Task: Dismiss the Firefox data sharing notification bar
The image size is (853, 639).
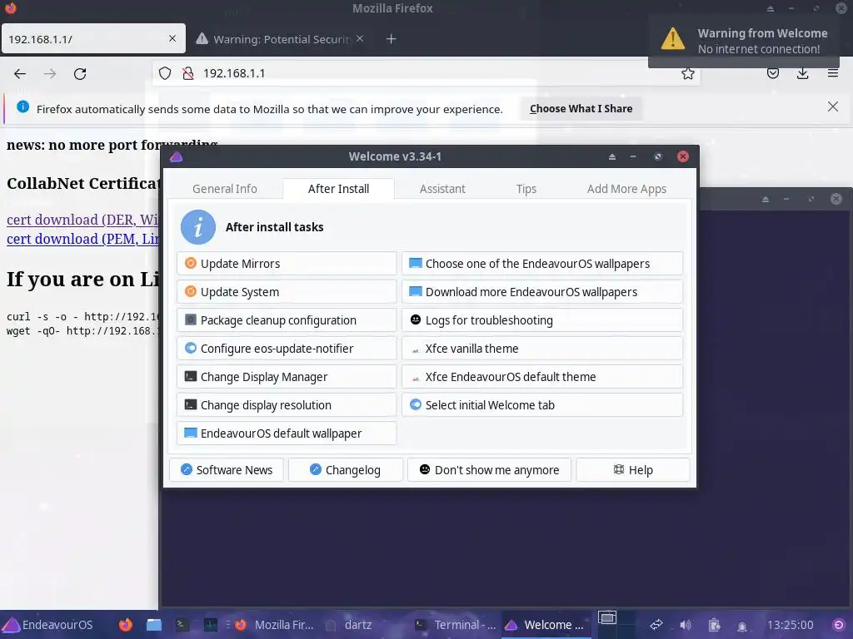Action: [x=833, y=107]
